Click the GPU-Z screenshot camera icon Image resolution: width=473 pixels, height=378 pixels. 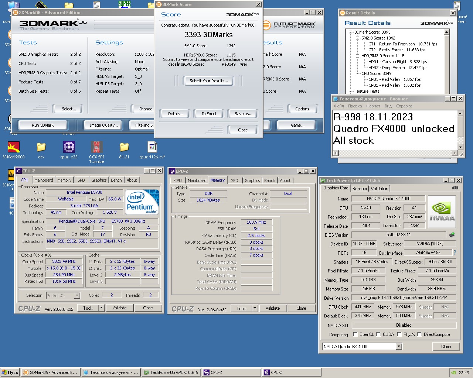pos(455,188)
